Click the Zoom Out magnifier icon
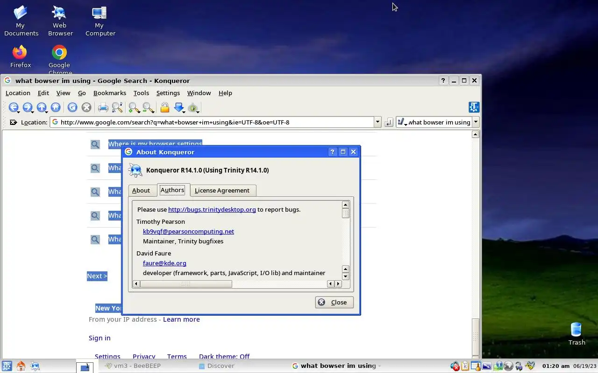This screenshot has height=373, width=598. coord(148,108)
